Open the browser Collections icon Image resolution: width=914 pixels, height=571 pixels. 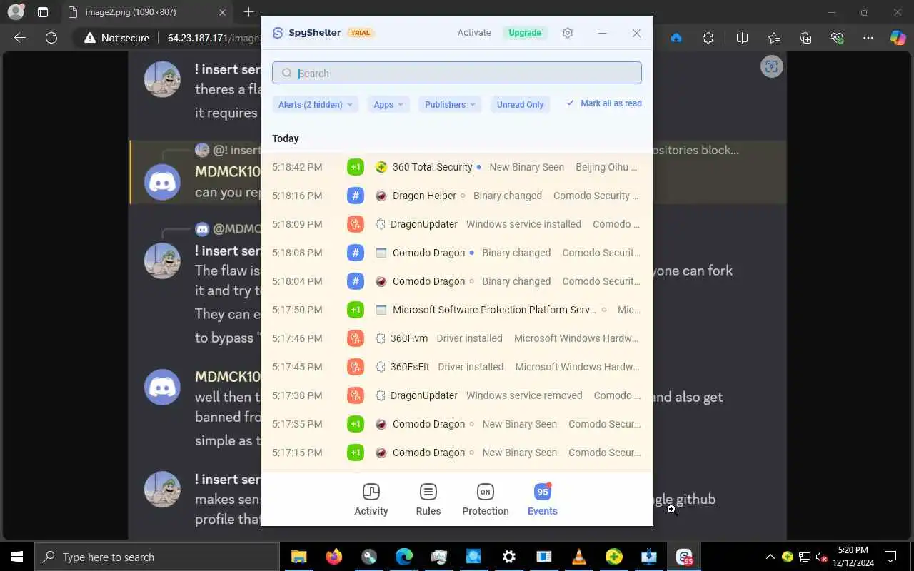tap(805, 38)
